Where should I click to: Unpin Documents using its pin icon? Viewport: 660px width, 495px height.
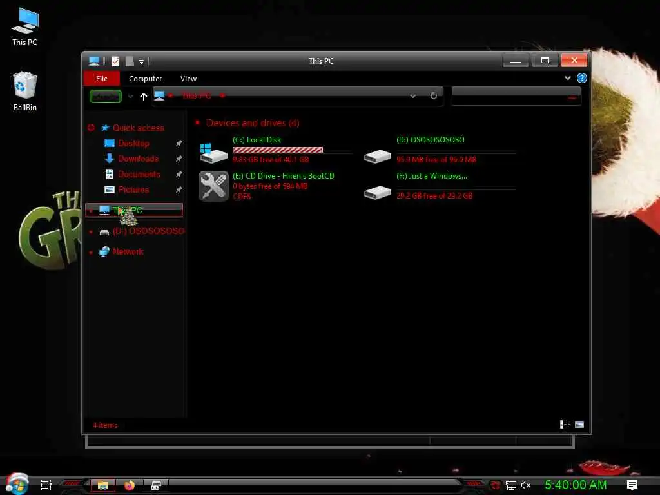click(179, 174)
